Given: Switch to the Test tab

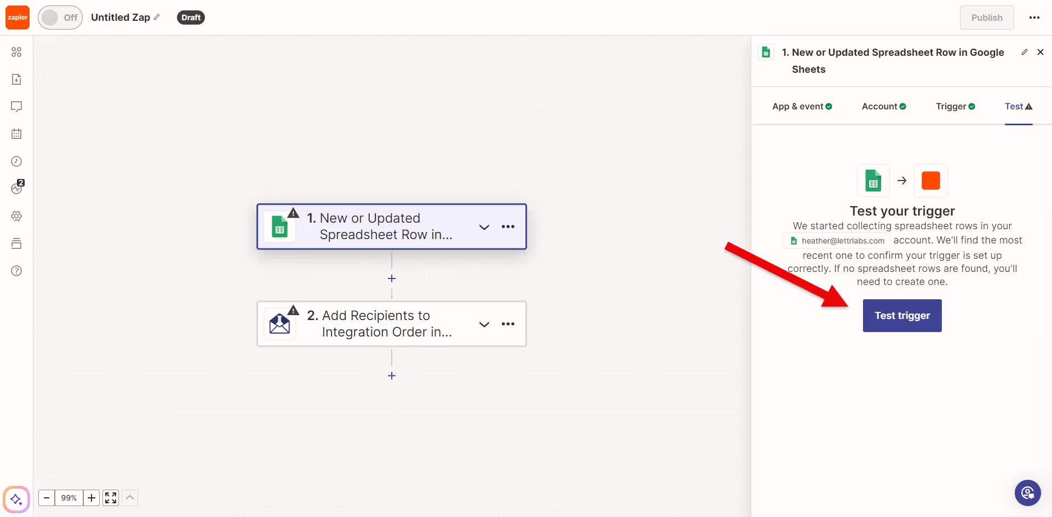Looking at the screenshot, I should click(x=1019, y=106).
